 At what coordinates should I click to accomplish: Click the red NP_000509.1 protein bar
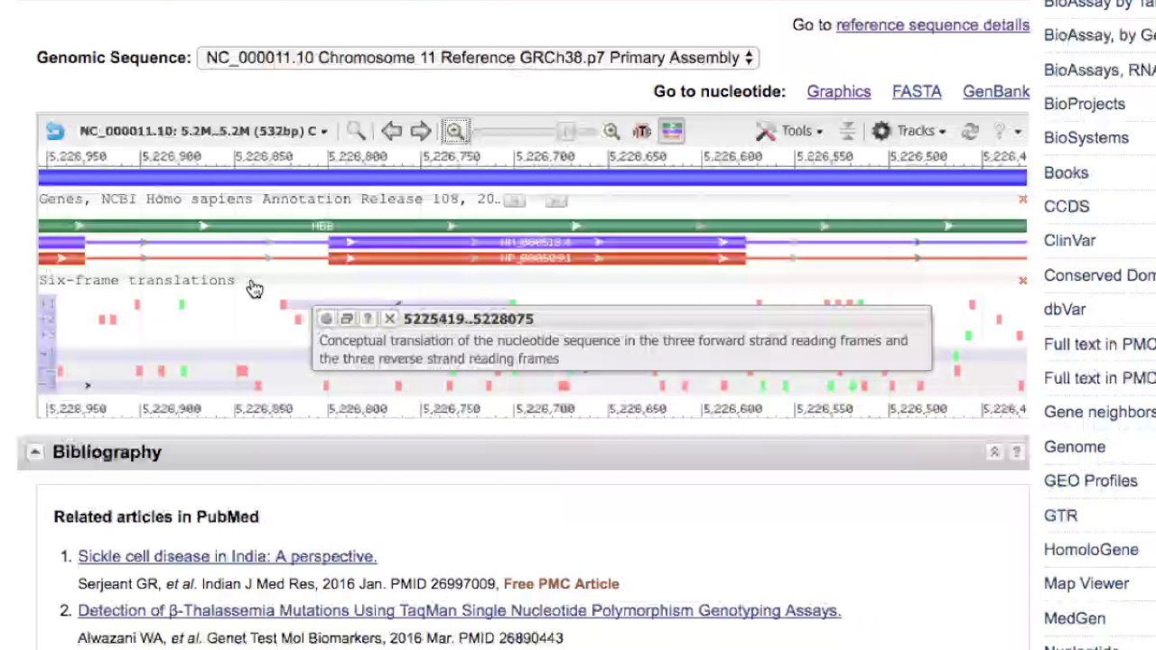pos(536,258)
